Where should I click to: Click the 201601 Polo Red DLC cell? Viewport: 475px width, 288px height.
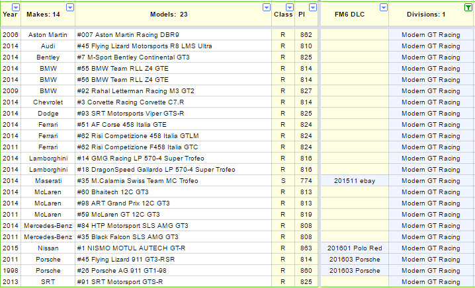(x=355, y=248)
